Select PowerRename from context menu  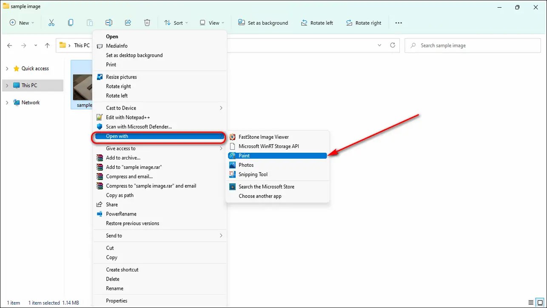[159, 214]
